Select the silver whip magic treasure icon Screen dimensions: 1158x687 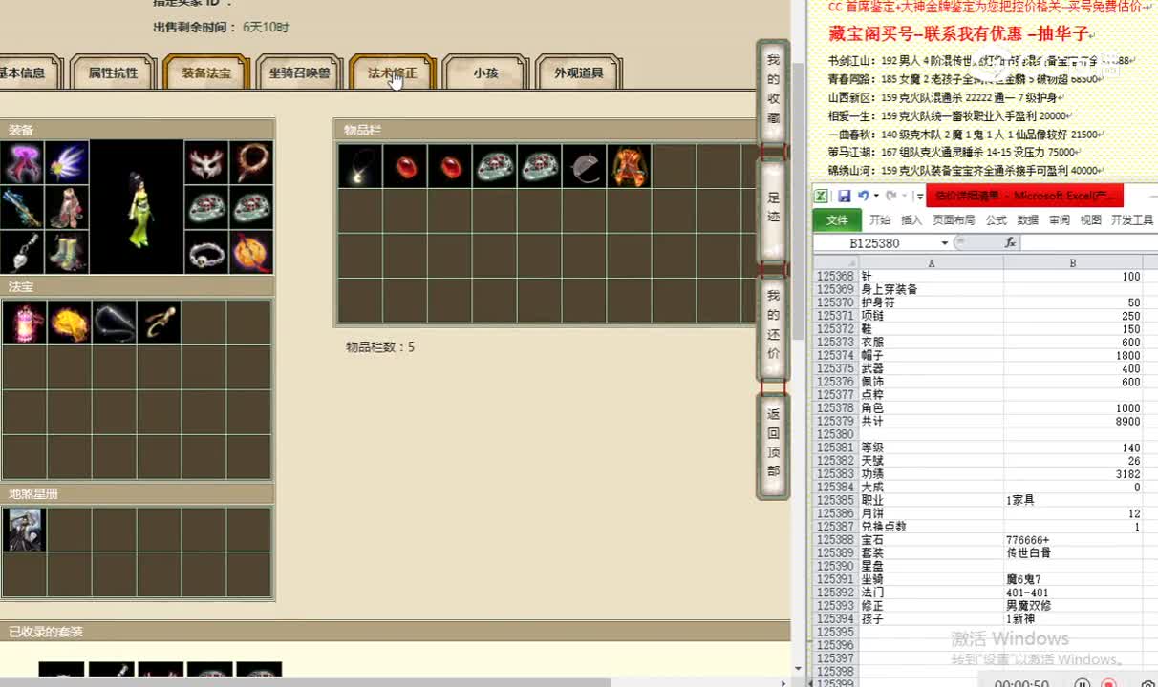click(114, 323)
